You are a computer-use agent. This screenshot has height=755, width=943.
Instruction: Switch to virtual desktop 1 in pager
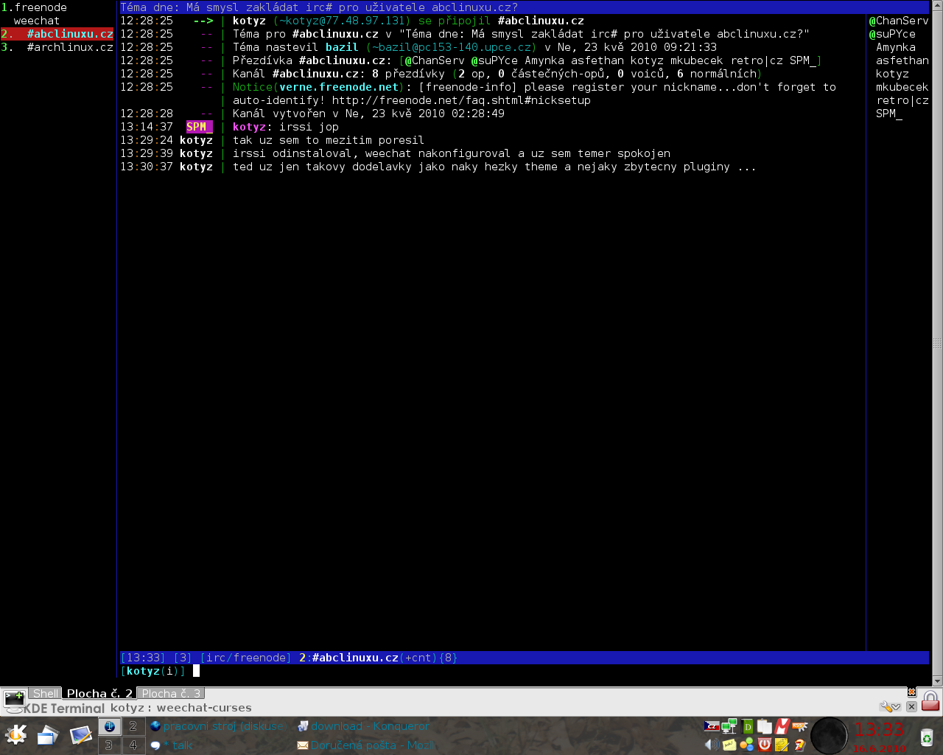[x=109, y=726]
